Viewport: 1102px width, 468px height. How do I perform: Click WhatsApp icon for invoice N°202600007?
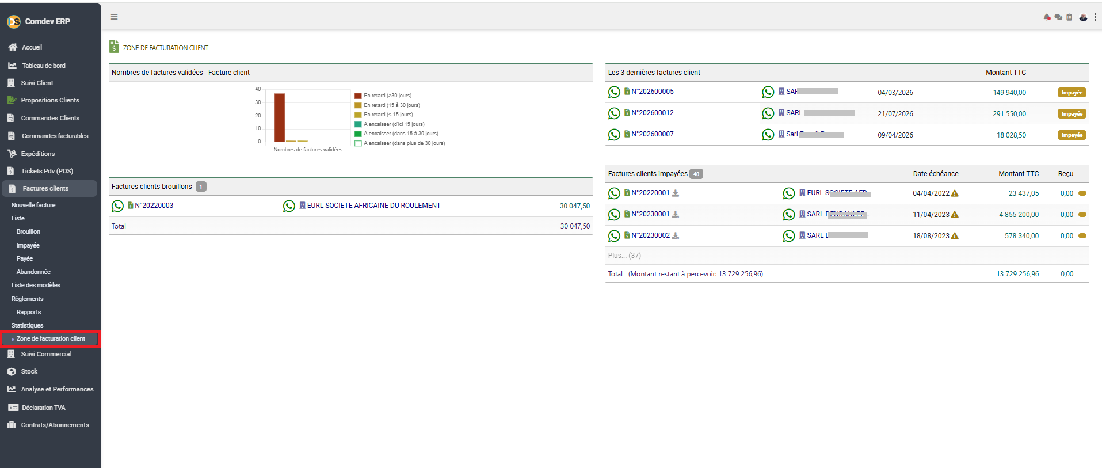pos(614,135)
